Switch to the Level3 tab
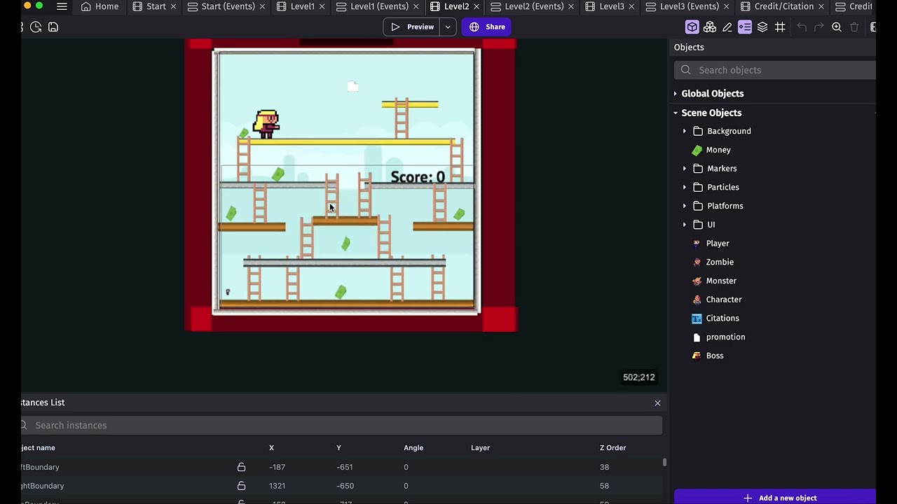The image size is (897, 504). (x=605, y=6)
